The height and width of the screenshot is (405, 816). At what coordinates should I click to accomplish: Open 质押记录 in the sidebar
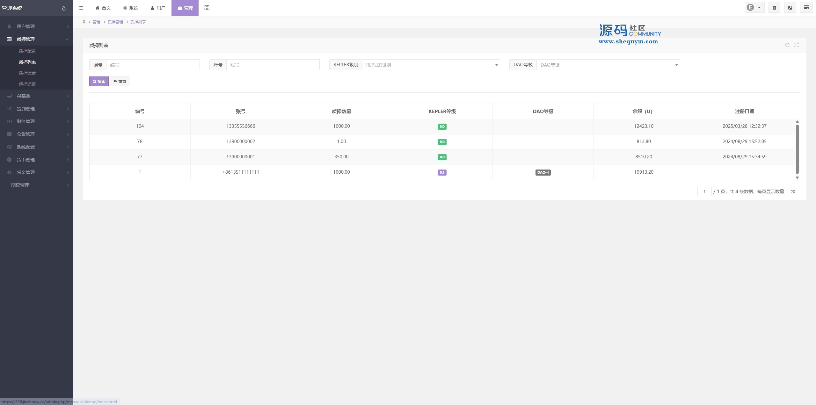tap(27, 73)
